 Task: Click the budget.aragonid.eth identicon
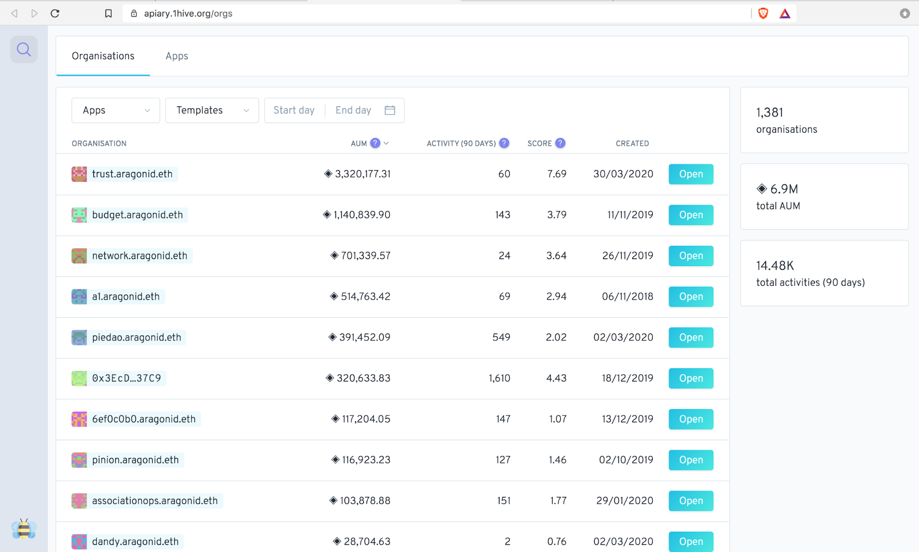click(x=79, y=215)
